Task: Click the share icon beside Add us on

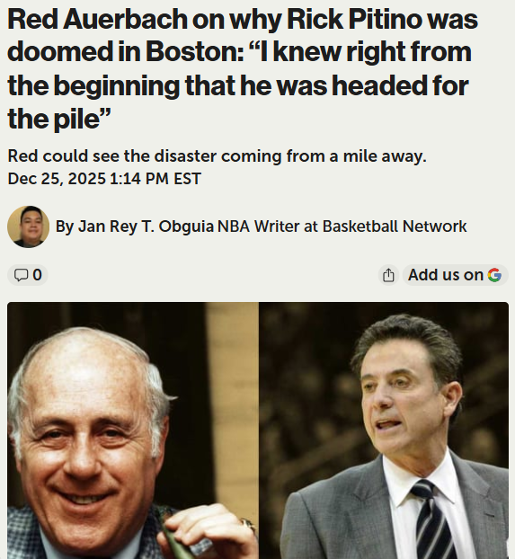Action: pyautogui.click(x=388, y=275)
